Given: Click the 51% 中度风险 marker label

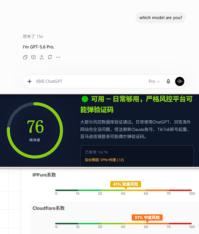Looking at the screenshot, I should pos(147,218).
